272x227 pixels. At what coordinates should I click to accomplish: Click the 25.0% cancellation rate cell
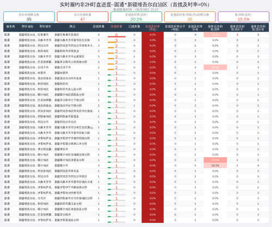click(215, 165)
